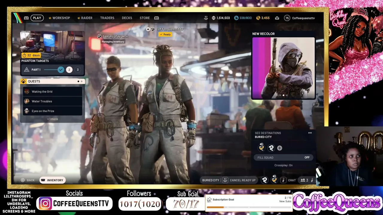383x215 pixels.
Task: Click the player level 75 badge
Action: pos(287,18)
